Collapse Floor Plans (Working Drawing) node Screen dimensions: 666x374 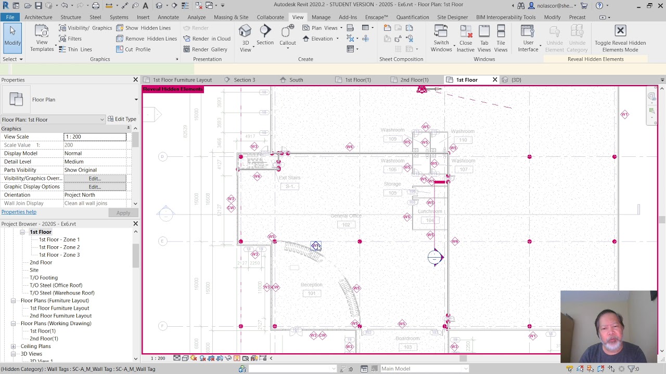tap(13, 324)
